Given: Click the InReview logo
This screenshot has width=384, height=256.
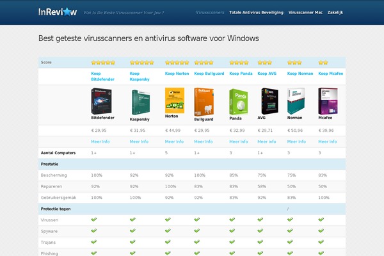Looking at the screenshot, I should [58, 12].
